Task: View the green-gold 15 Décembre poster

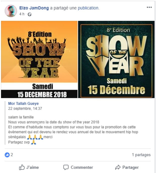Action: click(x=116, y=59)
